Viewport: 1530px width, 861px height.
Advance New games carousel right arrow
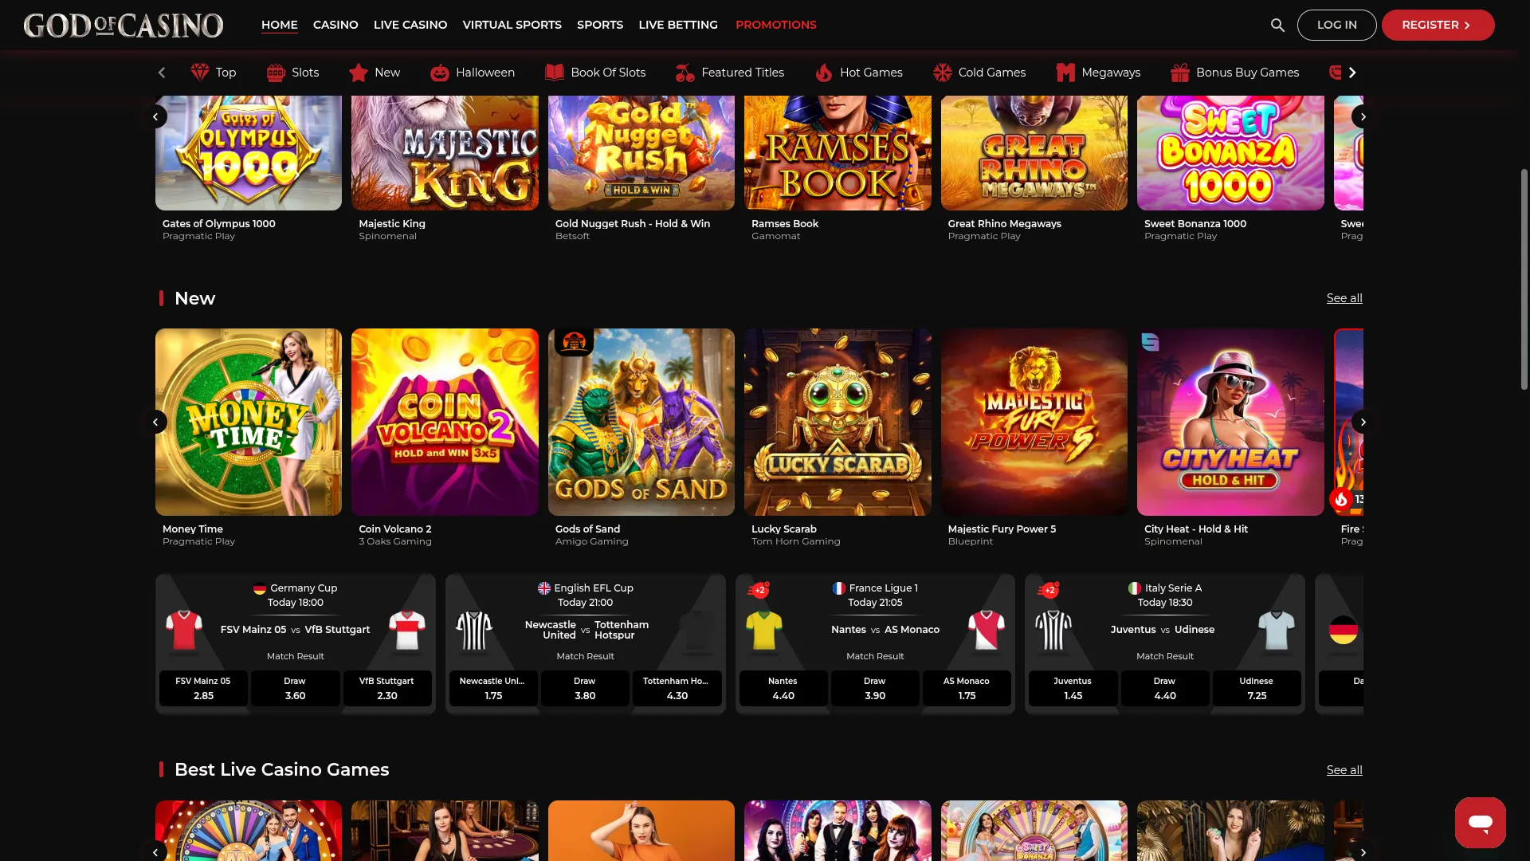1363,422
